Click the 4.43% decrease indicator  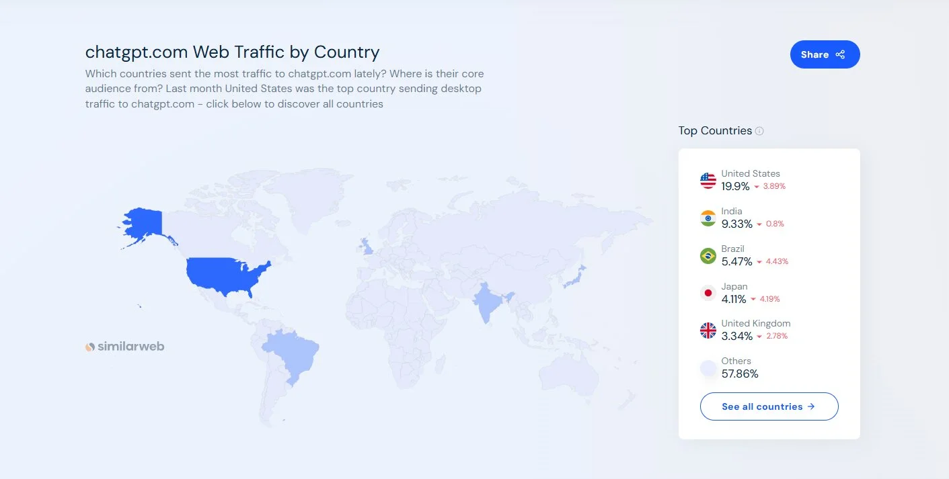click(772, 261)
